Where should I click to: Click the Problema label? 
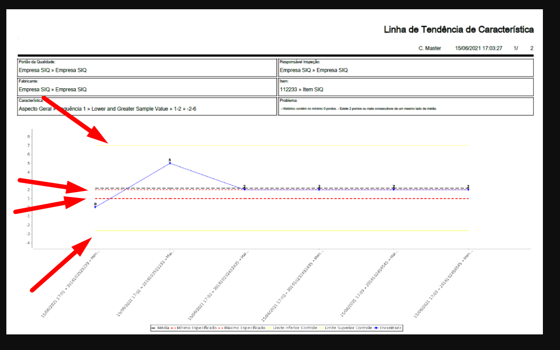pyautogui.click(x=289, y=100)
